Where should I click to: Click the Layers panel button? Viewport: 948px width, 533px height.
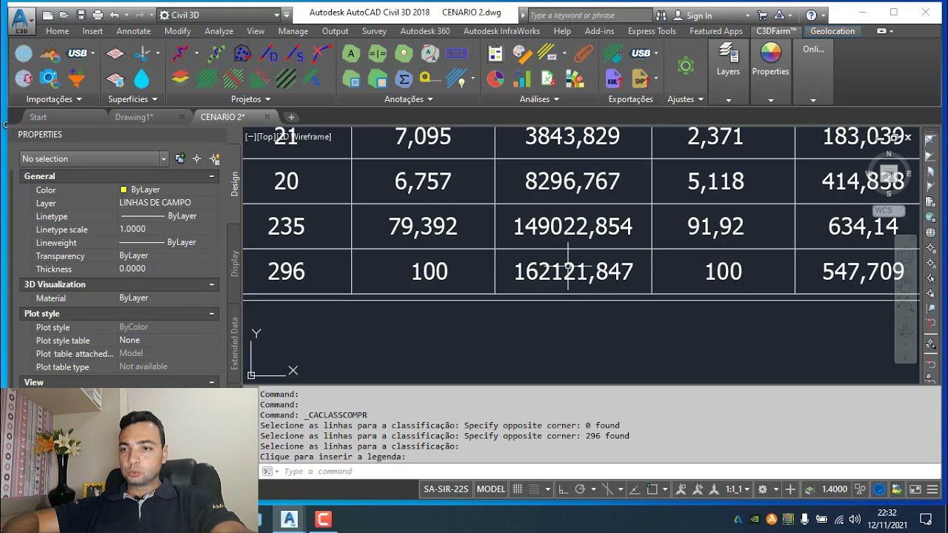click(x=728, y=61)
